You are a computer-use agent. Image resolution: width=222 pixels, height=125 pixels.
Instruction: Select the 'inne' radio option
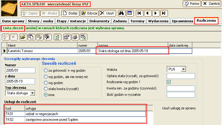tap(46, 95)
